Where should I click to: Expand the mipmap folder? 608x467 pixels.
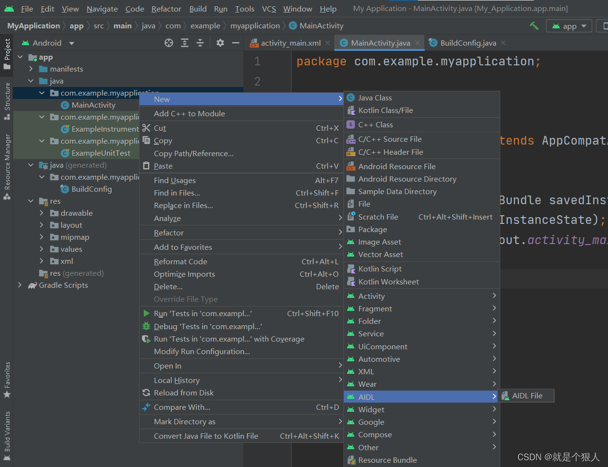[41, 237]
